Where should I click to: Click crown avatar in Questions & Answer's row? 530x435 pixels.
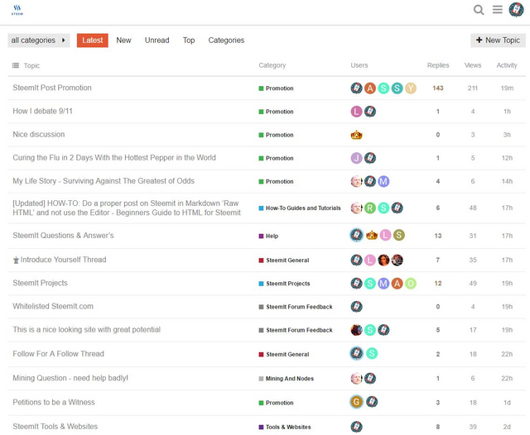pos(372,235)
